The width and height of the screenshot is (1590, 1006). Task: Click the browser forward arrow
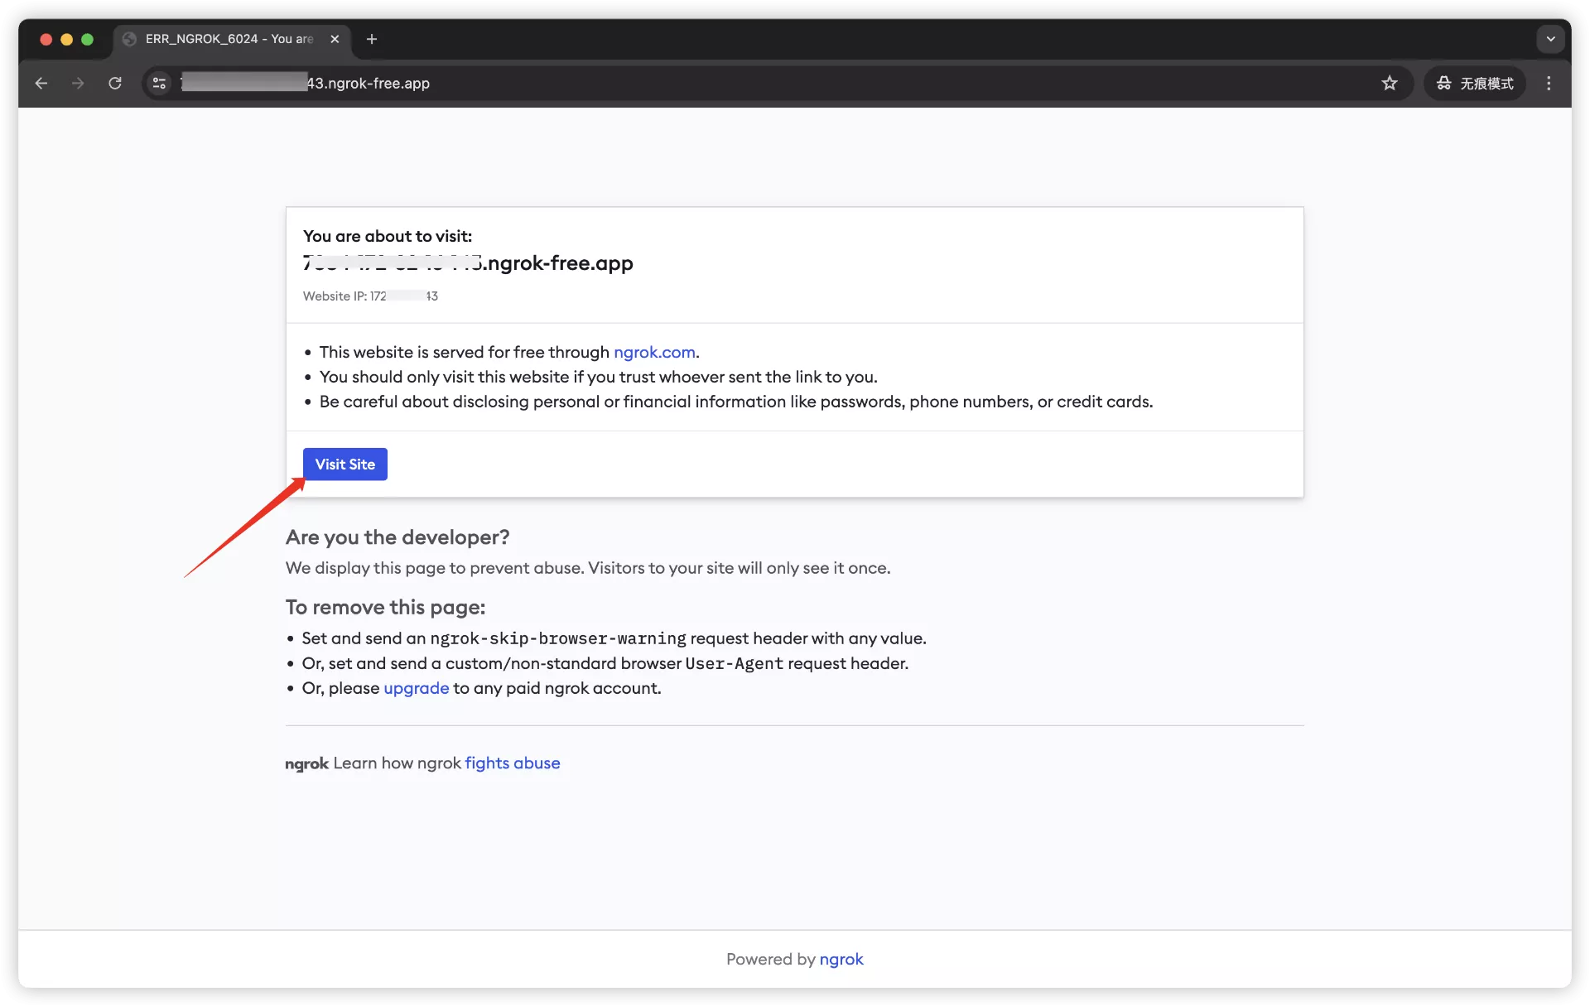78,83
